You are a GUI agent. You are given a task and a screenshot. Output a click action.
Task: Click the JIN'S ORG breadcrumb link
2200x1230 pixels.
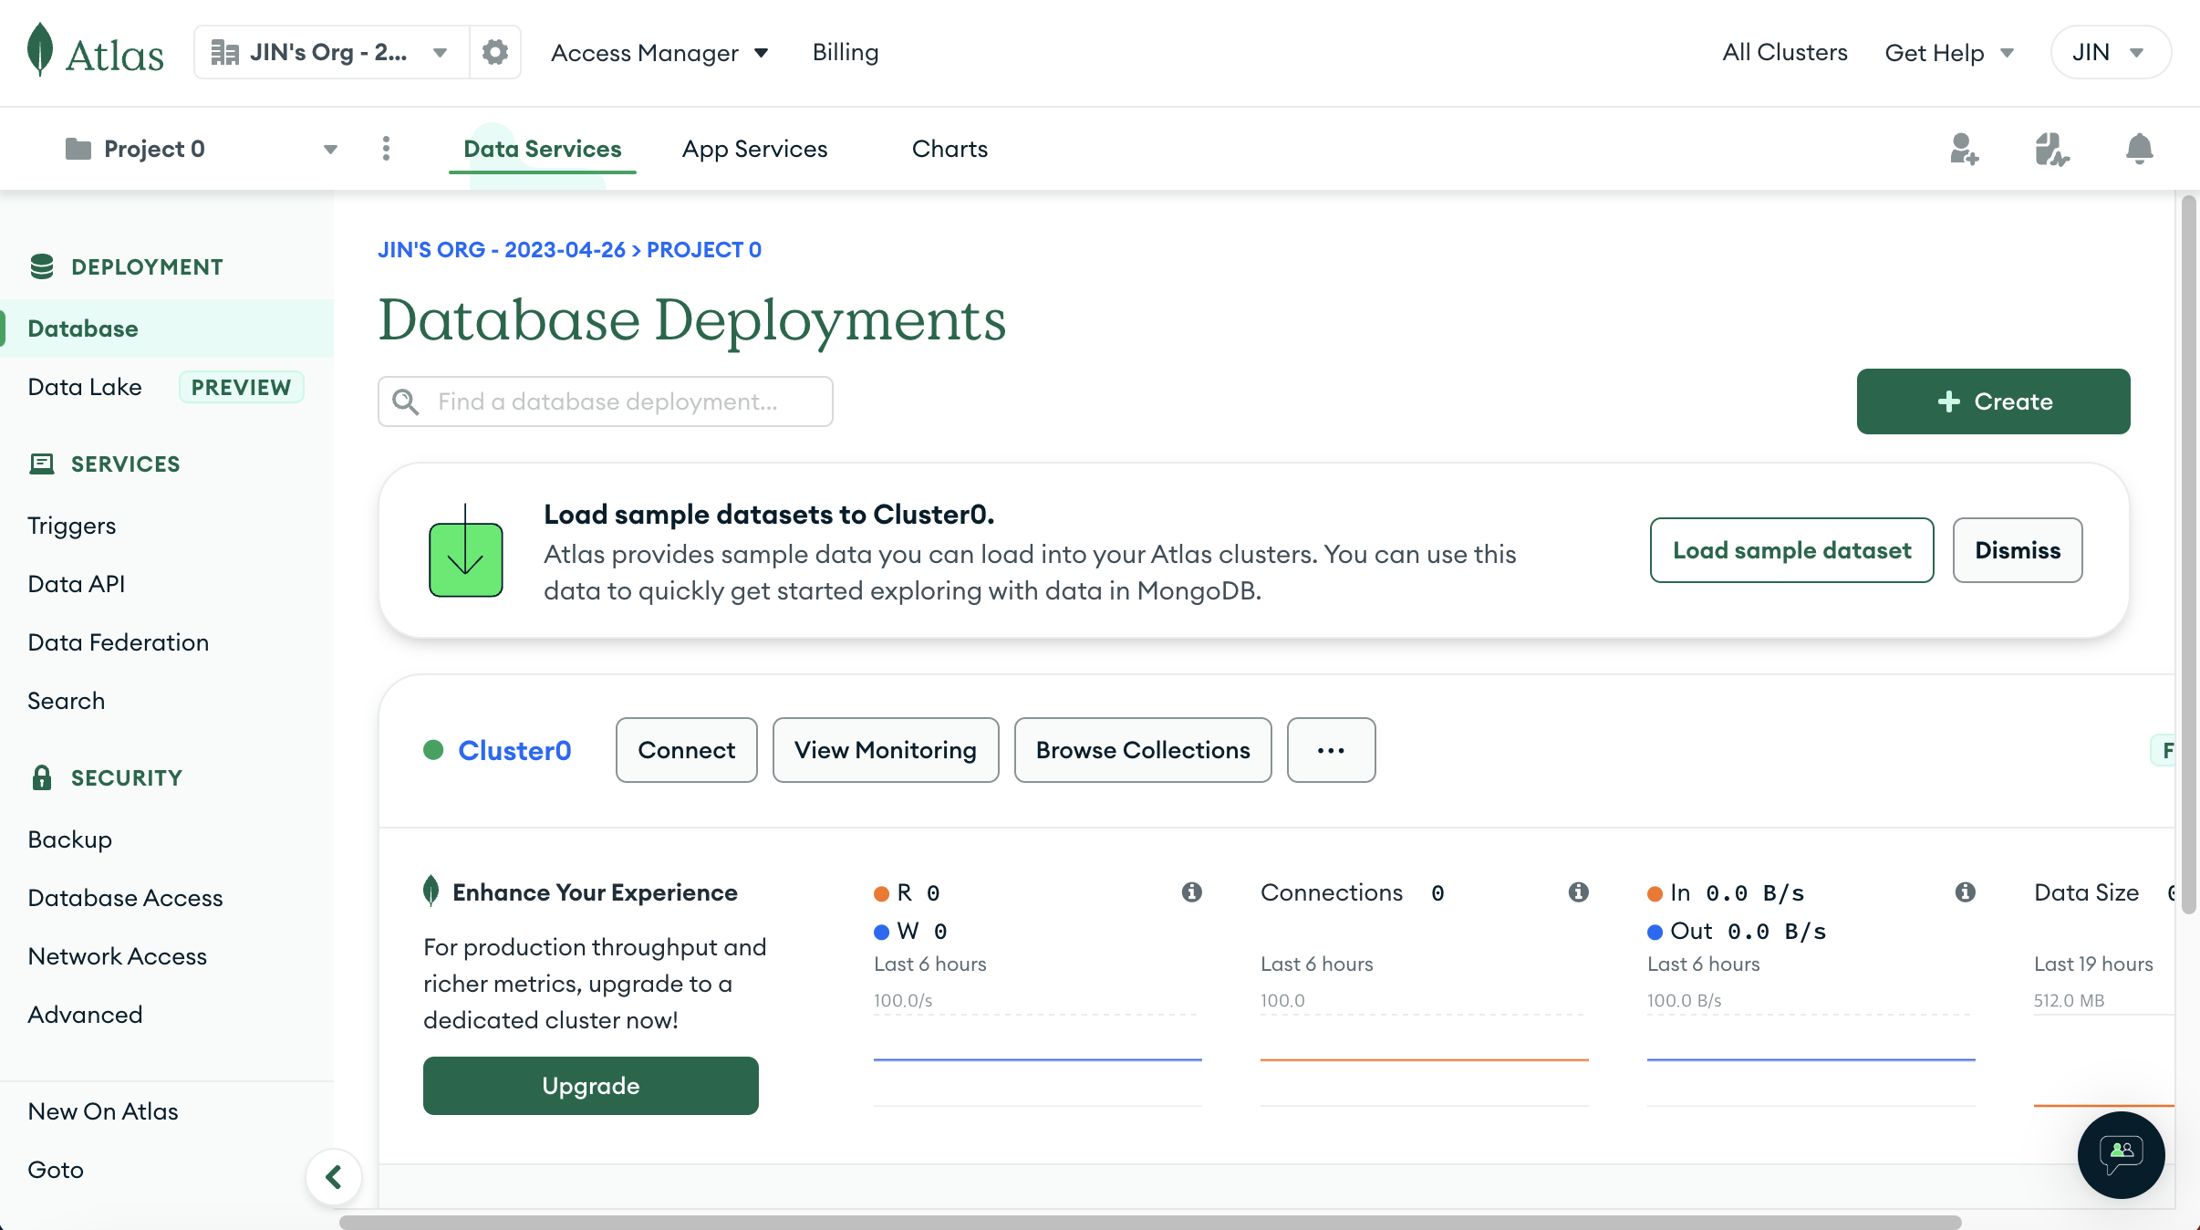point(502,250)
